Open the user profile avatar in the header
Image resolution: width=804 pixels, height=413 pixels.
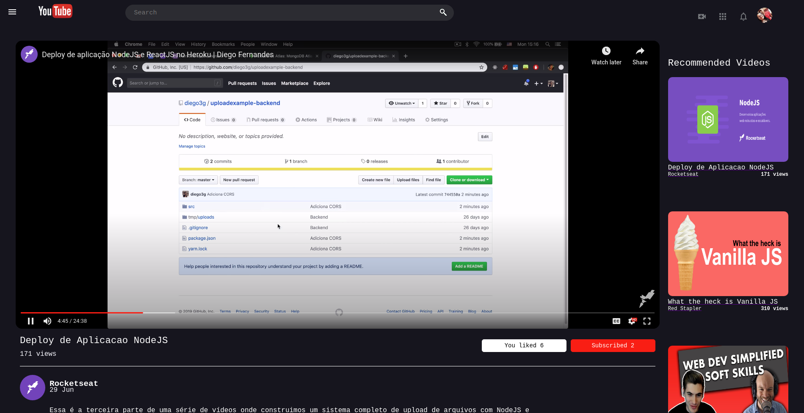[765, 15]
